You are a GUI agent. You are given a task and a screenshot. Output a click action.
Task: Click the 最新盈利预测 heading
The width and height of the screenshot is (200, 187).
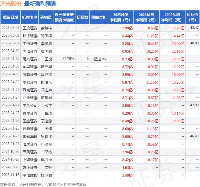[40, 4]
